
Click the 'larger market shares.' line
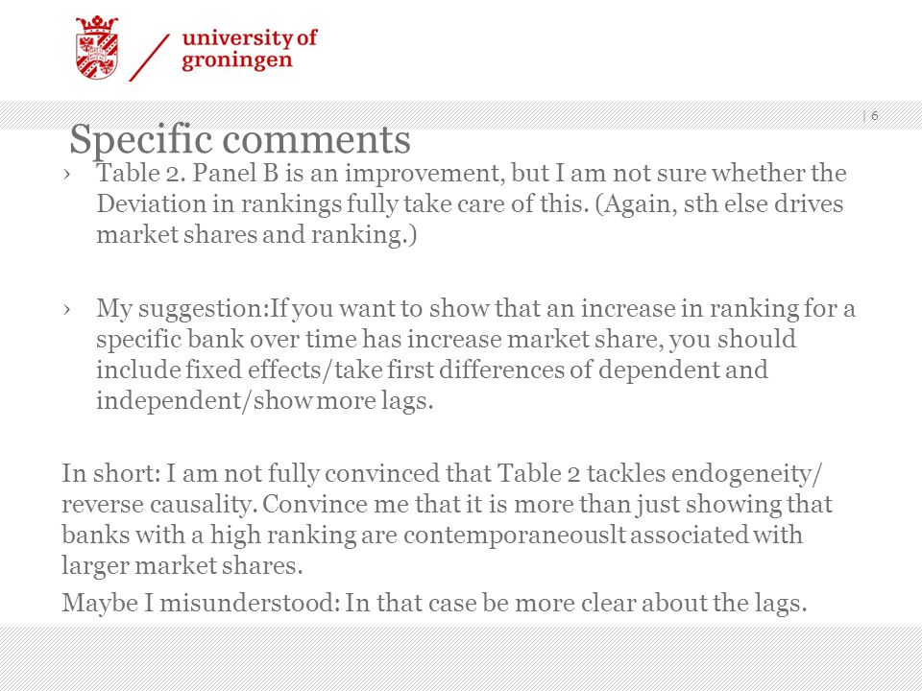click(x=182, y=565)
